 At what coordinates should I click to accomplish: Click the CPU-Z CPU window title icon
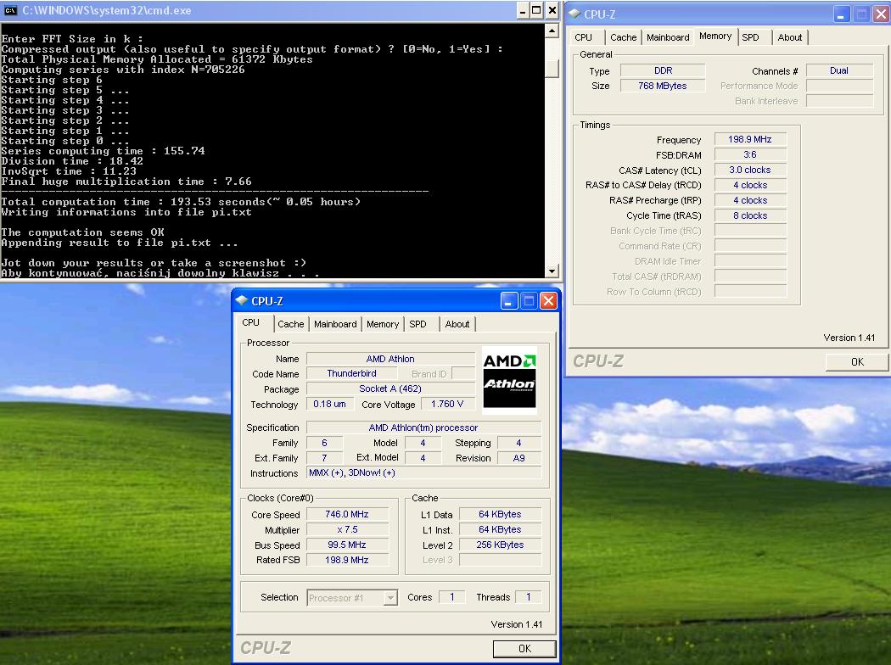(242, 300)
